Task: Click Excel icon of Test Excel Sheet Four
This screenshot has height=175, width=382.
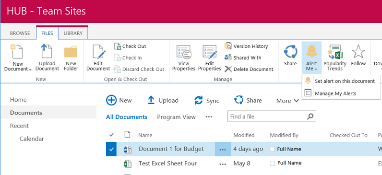Action: 128,164
